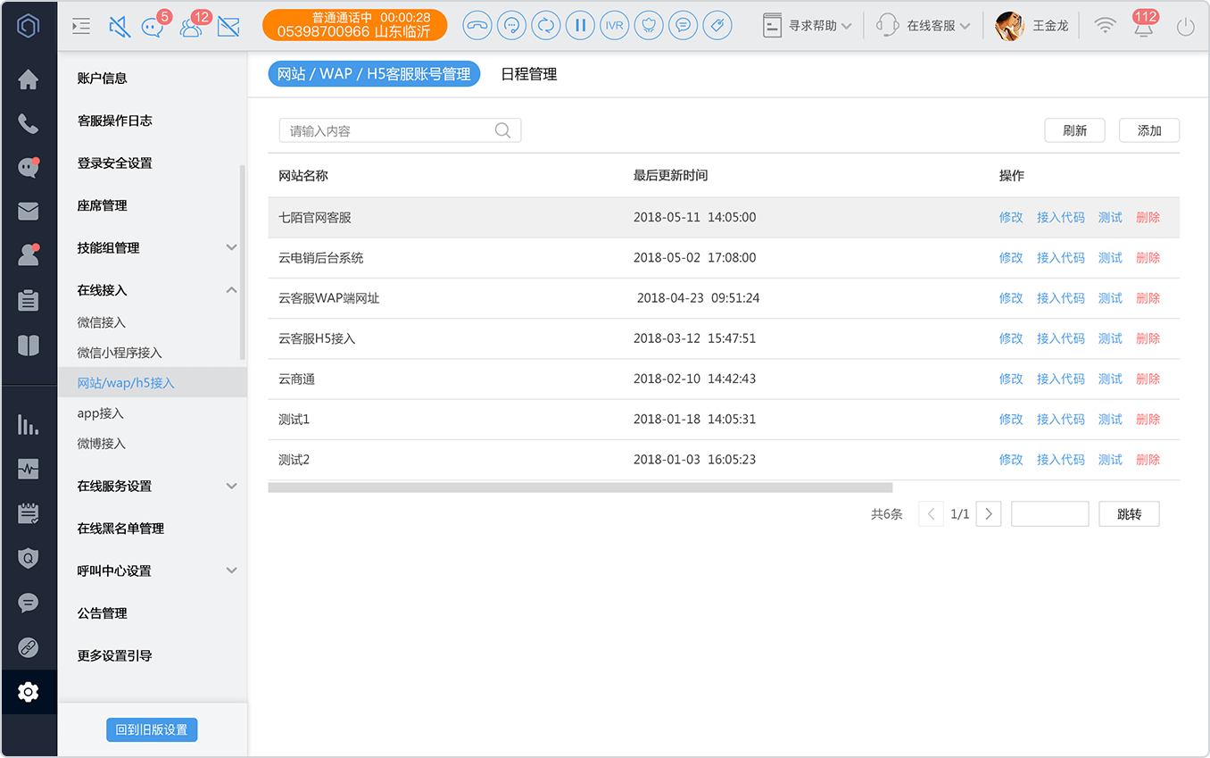
Task: Select the 微信接入 menu item
Action: [x=102, y=322]
